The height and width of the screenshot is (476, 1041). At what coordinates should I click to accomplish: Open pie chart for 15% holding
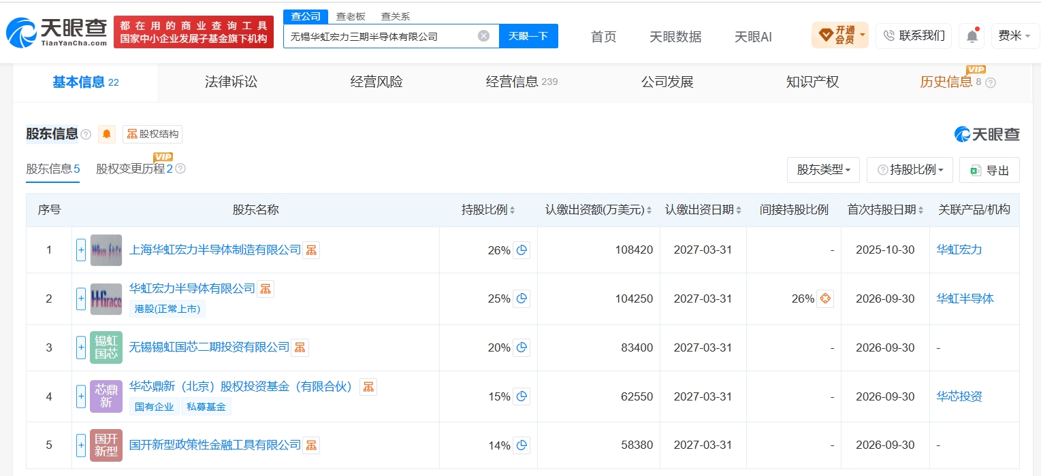(522, 396)
